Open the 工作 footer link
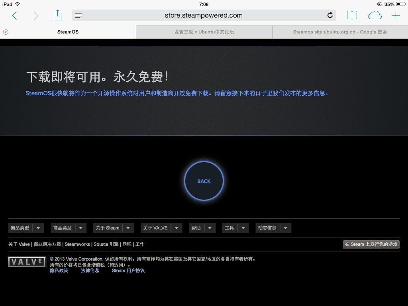 tap(140, 244)
